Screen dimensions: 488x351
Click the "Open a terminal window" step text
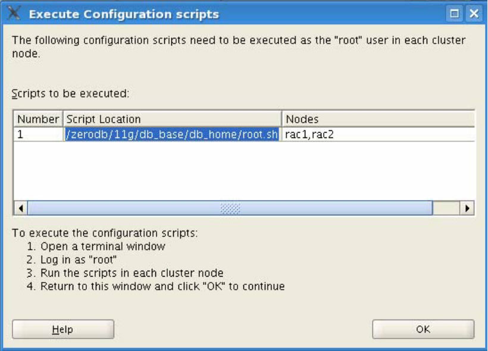tap(102, 246)
